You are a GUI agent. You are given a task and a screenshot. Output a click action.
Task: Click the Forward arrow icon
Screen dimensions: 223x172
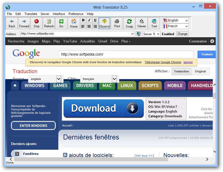pyautogui.click(x=24, y=23)
